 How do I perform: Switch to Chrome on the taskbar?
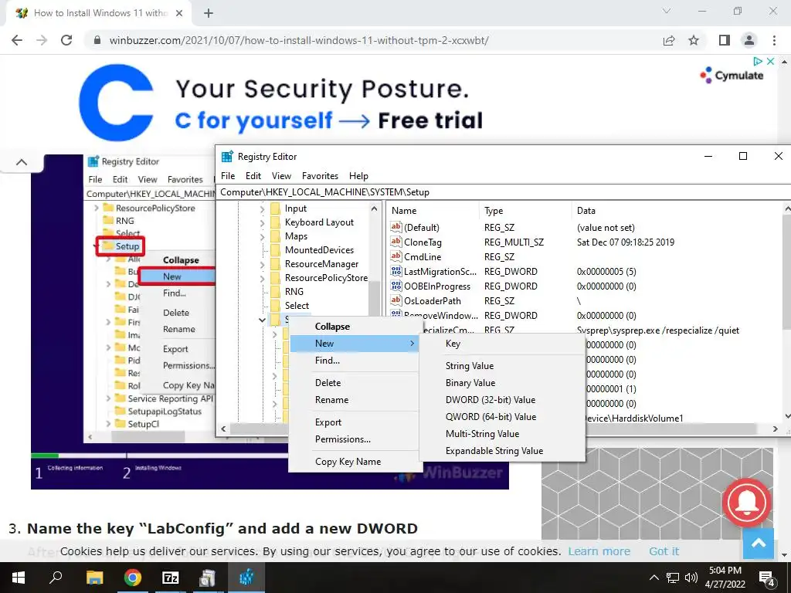[x=133, y=578]
